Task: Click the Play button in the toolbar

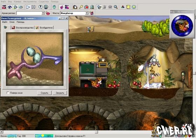Action: point(28,7)
